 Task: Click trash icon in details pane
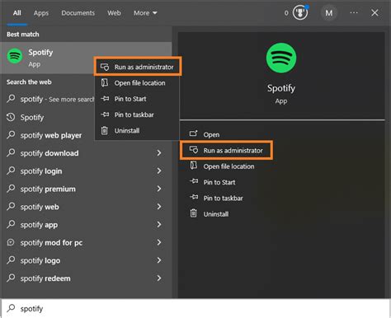[x=194, y=213]
